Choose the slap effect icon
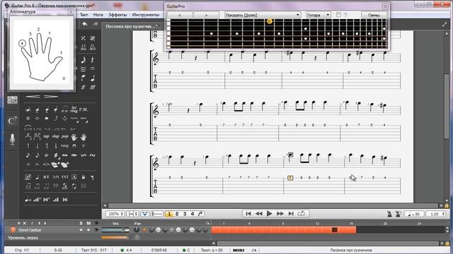The image size is (453, 254). pos(55,137)
